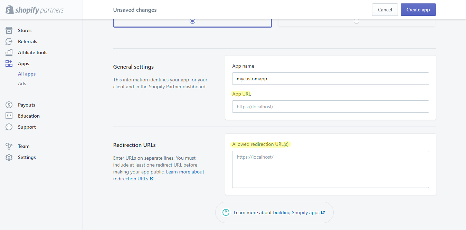Click the Referrals arrow icon

coord(9,41)
